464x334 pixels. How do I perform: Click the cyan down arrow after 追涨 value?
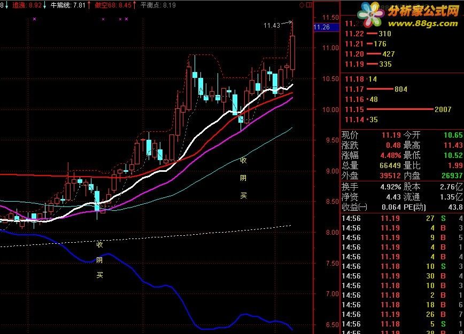(x=45, y=5)
